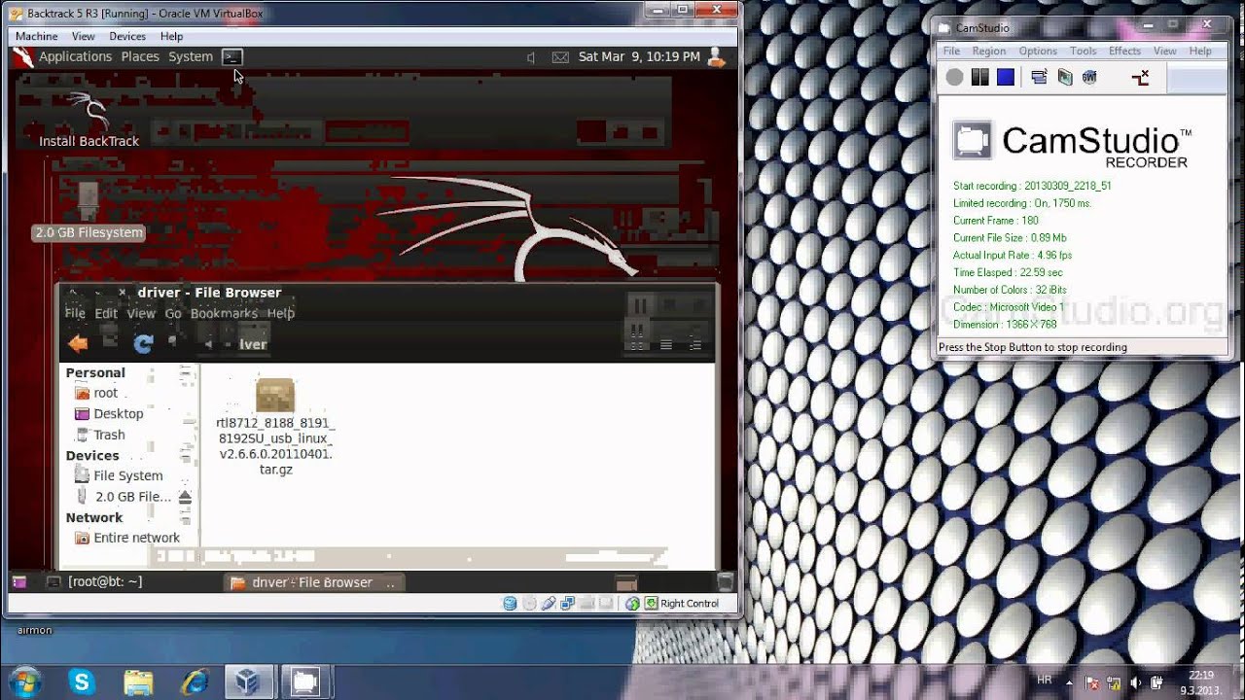Open CamStudio Help menu

point(1200,51)
